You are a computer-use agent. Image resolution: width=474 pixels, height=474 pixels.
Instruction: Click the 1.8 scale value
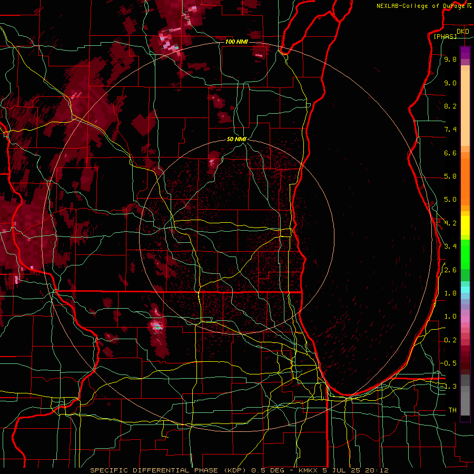[x=450, y=293]
